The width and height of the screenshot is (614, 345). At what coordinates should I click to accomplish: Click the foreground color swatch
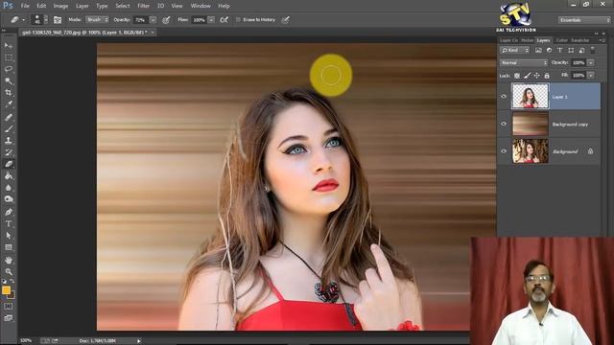point(6,290)
